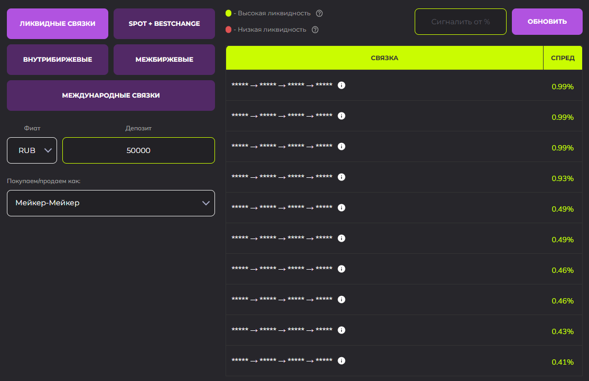This screenshot has width=589, height=381.
Task: Click the СВЯЗКА column header
Action: click(385, 58)
